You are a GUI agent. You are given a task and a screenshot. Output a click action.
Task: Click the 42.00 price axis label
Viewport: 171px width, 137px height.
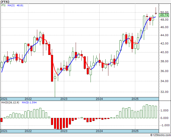tap(164, 43)
